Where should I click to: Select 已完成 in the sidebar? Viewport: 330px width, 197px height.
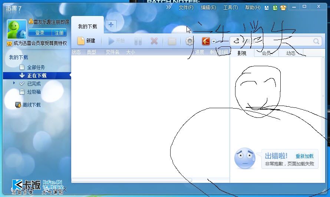(x=34, y=84)
